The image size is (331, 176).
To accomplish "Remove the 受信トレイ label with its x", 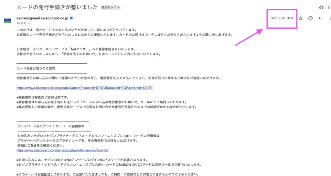I will point(118,7).
